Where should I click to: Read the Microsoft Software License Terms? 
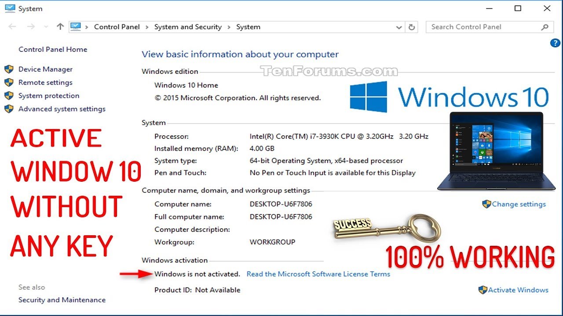point(318,274)
